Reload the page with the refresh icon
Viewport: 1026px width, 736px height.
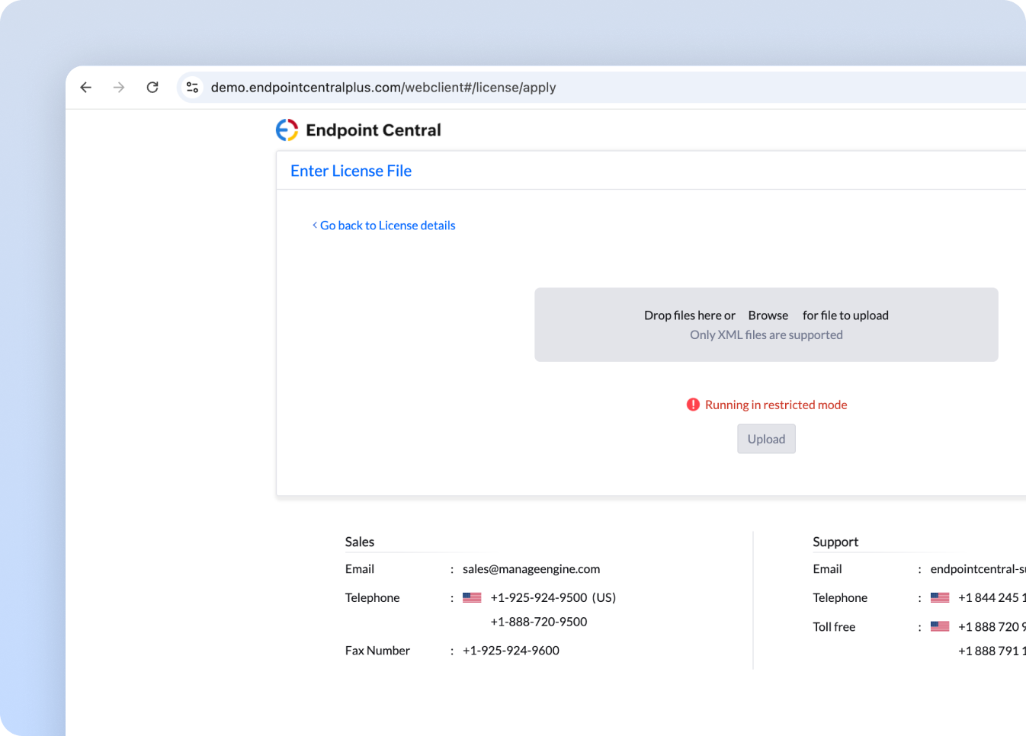[152, 88]
